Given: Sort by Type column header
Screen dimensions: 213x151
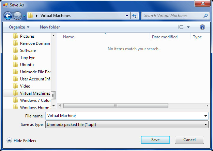Looking at the screenshot, I should 197,37.
